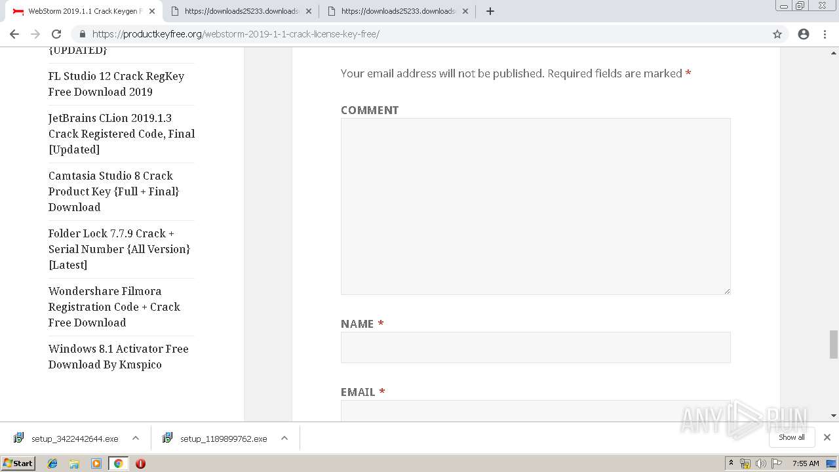Viewport: 839px width, 472px height.
Task: Click the Name input field
Action: point(536,347)
